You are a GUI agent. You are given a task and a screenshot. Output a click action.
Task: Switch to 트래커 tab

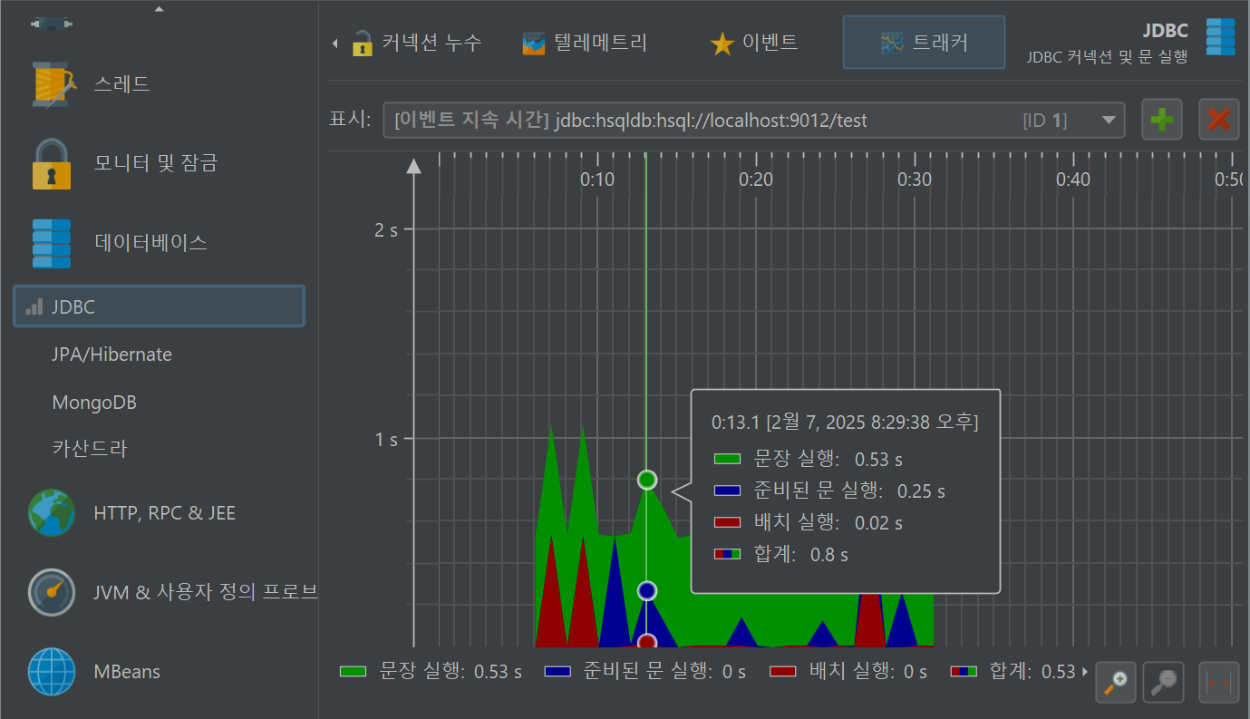point(924,43)
